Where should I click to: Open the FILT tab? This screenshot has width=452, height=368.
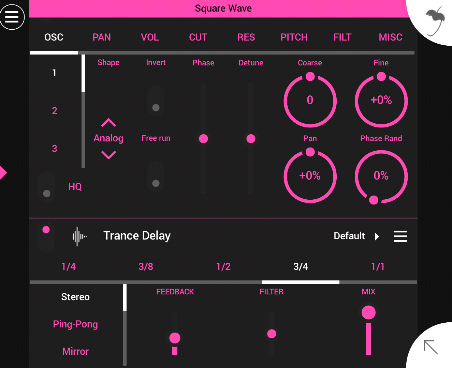coord(342,37)
